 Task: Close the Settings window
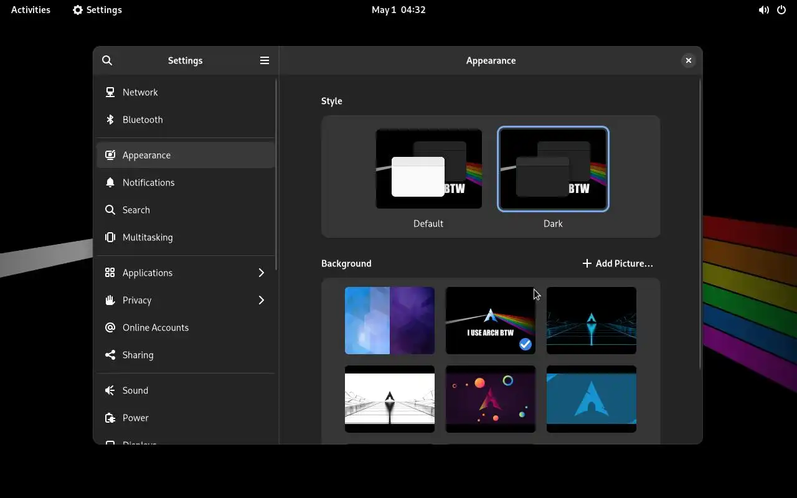click(x=688, y=60)
